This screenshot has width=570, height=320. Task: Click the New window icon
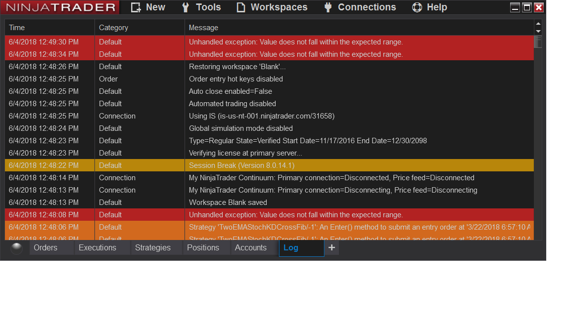[x=136, y=7]
